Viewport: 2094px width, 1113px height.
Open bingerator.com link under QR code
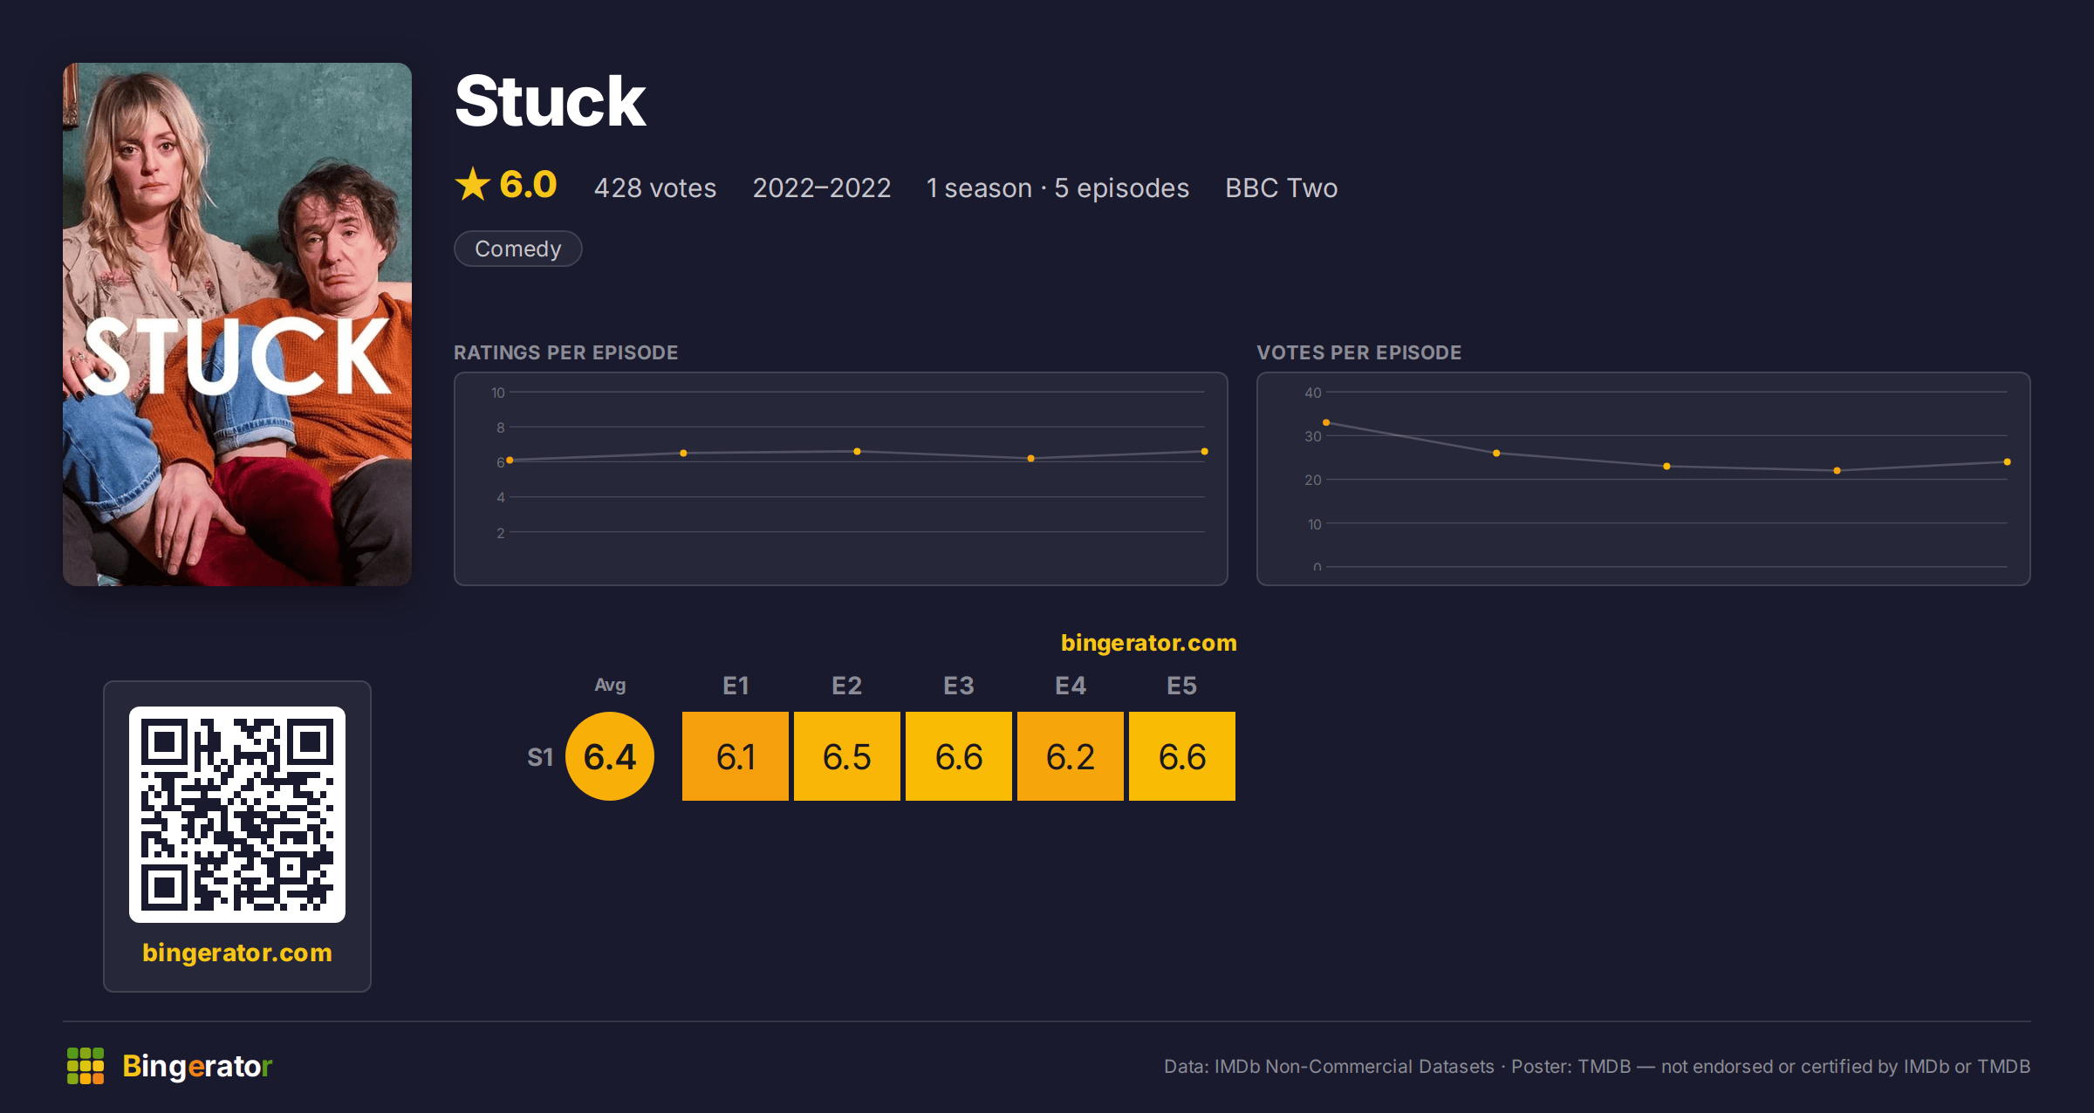pos(237,953)
